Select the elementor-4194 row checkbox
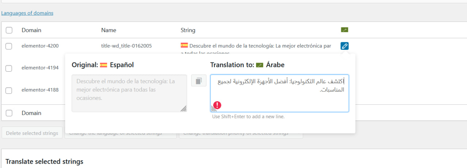 (x=9, y=68)
